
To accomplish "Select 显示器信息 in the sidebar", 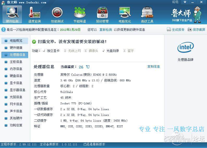I will (x=15, y=90).
